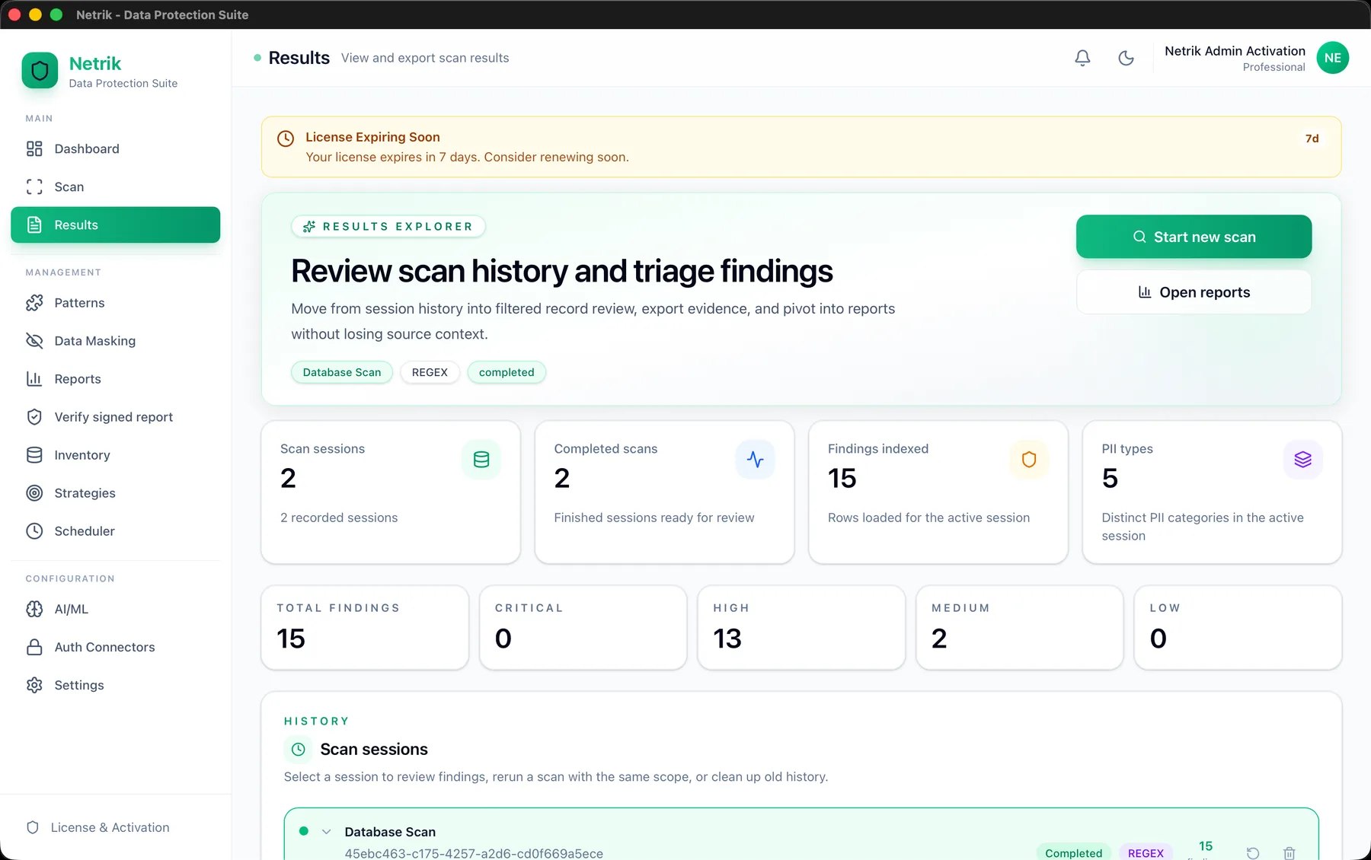Click the Completed badge on session row
This screenshot has width=1371, height=860.
coord(1073,853)
